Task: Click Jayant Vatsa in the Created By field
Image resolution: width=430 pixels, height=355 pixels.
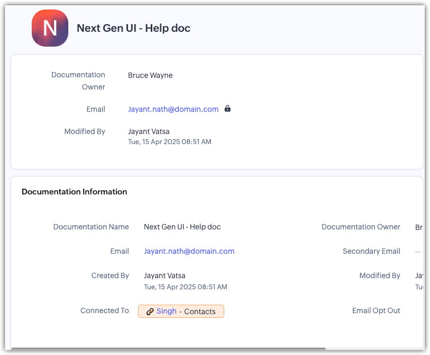Action: (x=164, y=276)
